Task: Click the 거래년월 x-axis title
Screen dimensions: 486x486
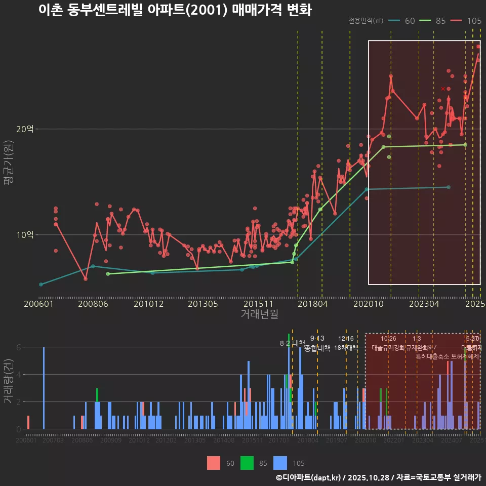Action: (x=259, y=314)
